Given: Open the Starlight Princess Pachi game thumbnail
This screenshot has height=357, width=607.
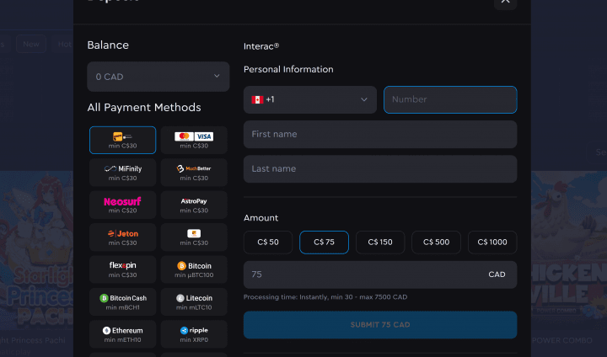Looking at the screenshot, I should click(37, 251).
